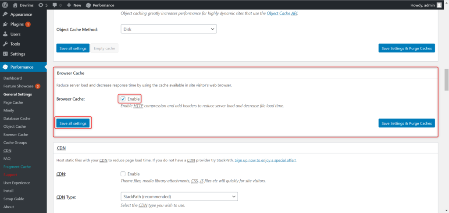This screenshot has height=213, width=449.
Task: Enable the CDN checkbox
Action: pyautogui.click(x=123, y=174)
